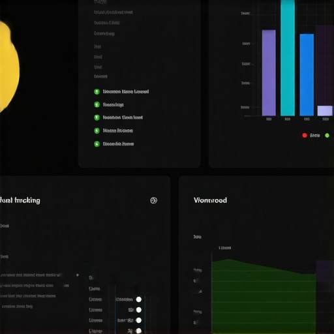This screenshot has height=334, width=334.
Task: Toggle the third white round switch knob
Action: (139, 320)
